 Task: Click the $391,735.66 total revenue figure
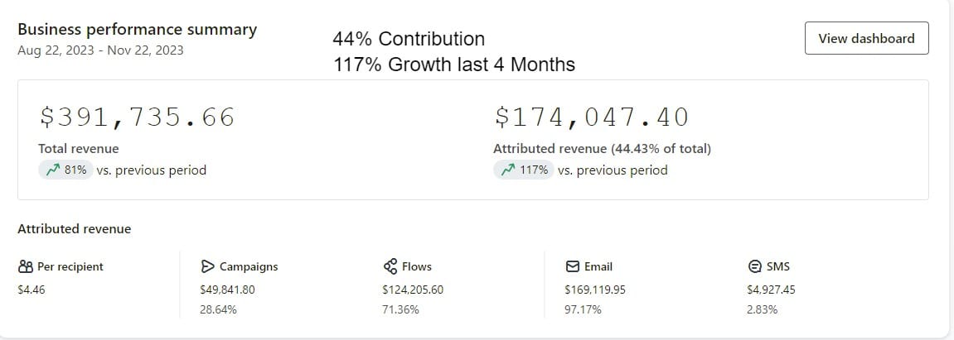pyautogui.click(x=138, y=117)
